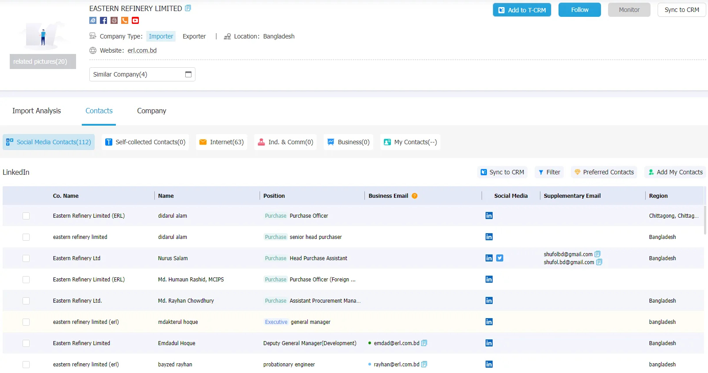Copy shufolbd@gmail.com supplementary email icon
The image size is (708, 373).
(597, 254)
